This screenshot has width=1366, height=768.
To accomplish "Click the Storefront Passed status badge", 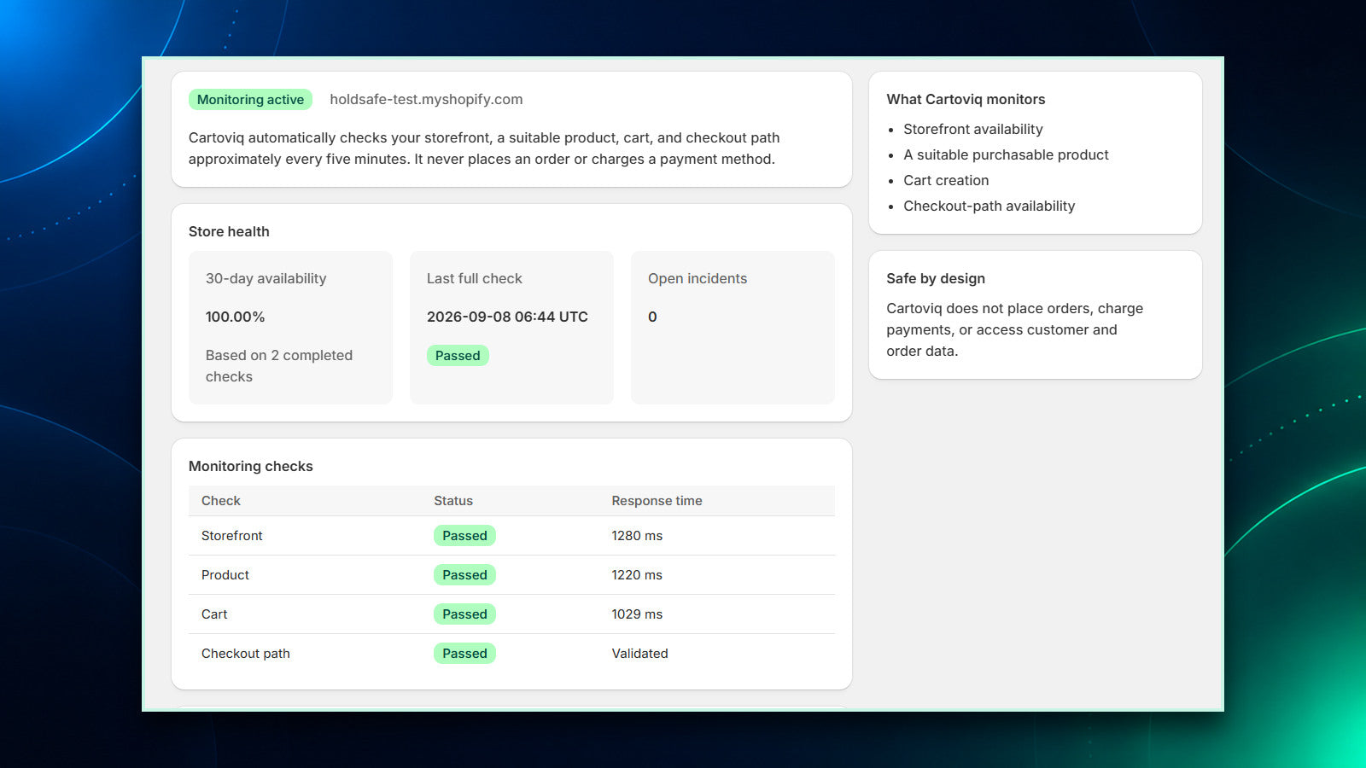I will (x=464, y=536).
